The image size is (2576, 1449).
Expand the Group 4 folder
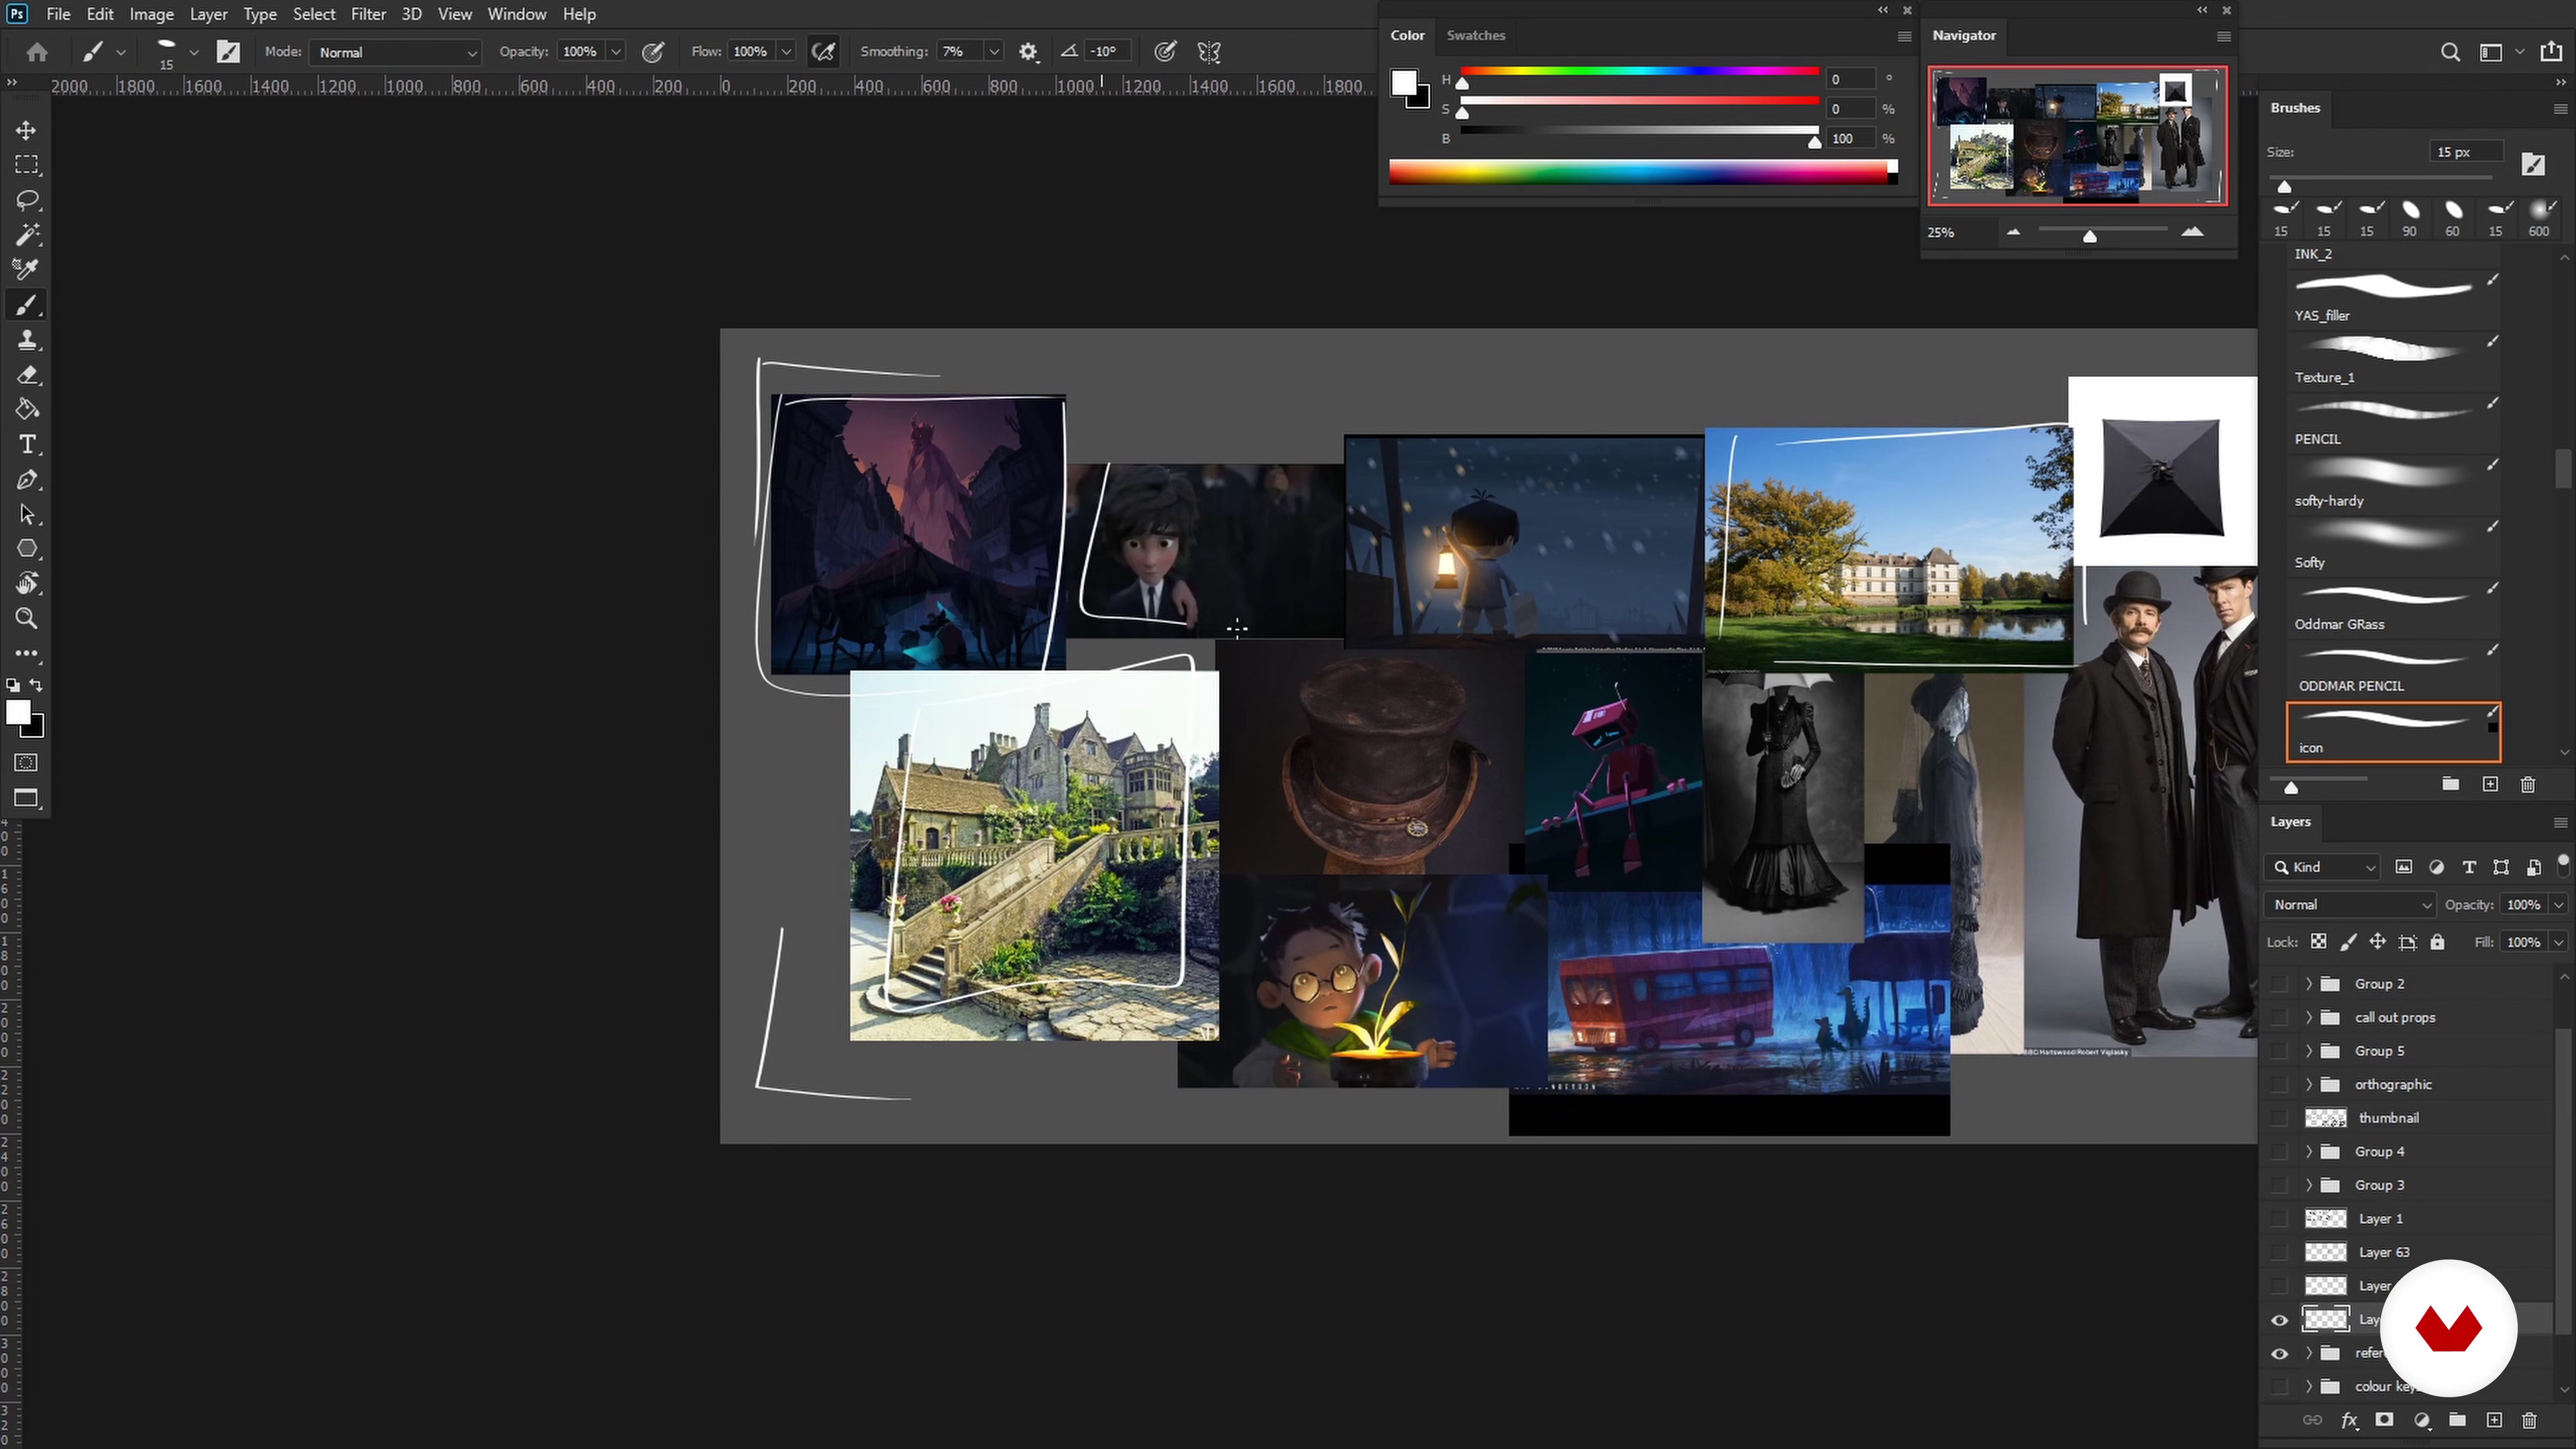click(x=2309, y=1152)
